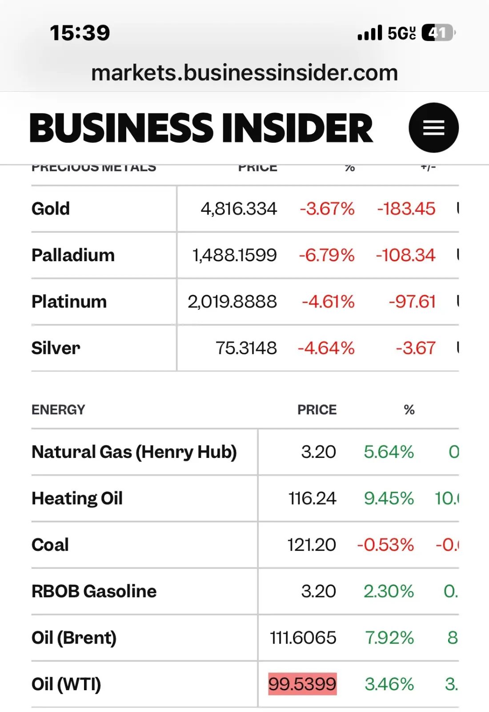Image resolution: width=489 pixels, height=712 pixels.
Task: Tap the battery status indicator
Action: point(438,33)
